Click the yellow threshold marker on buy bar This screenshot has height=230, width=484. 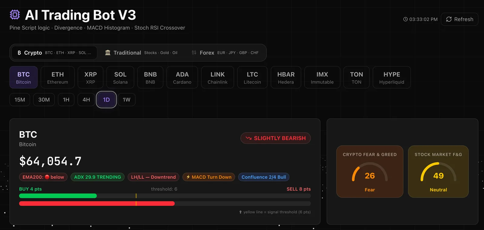click(x=136, y=196)
